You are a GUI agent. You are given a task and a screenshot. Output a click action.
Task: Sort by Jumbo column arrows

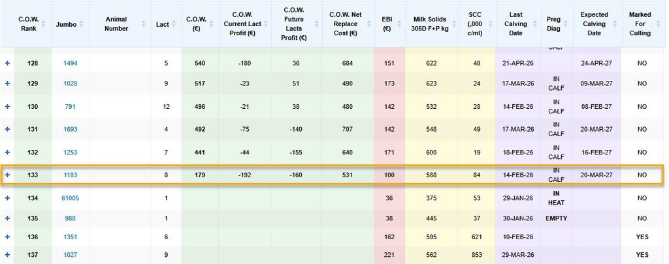click(81, 24)
